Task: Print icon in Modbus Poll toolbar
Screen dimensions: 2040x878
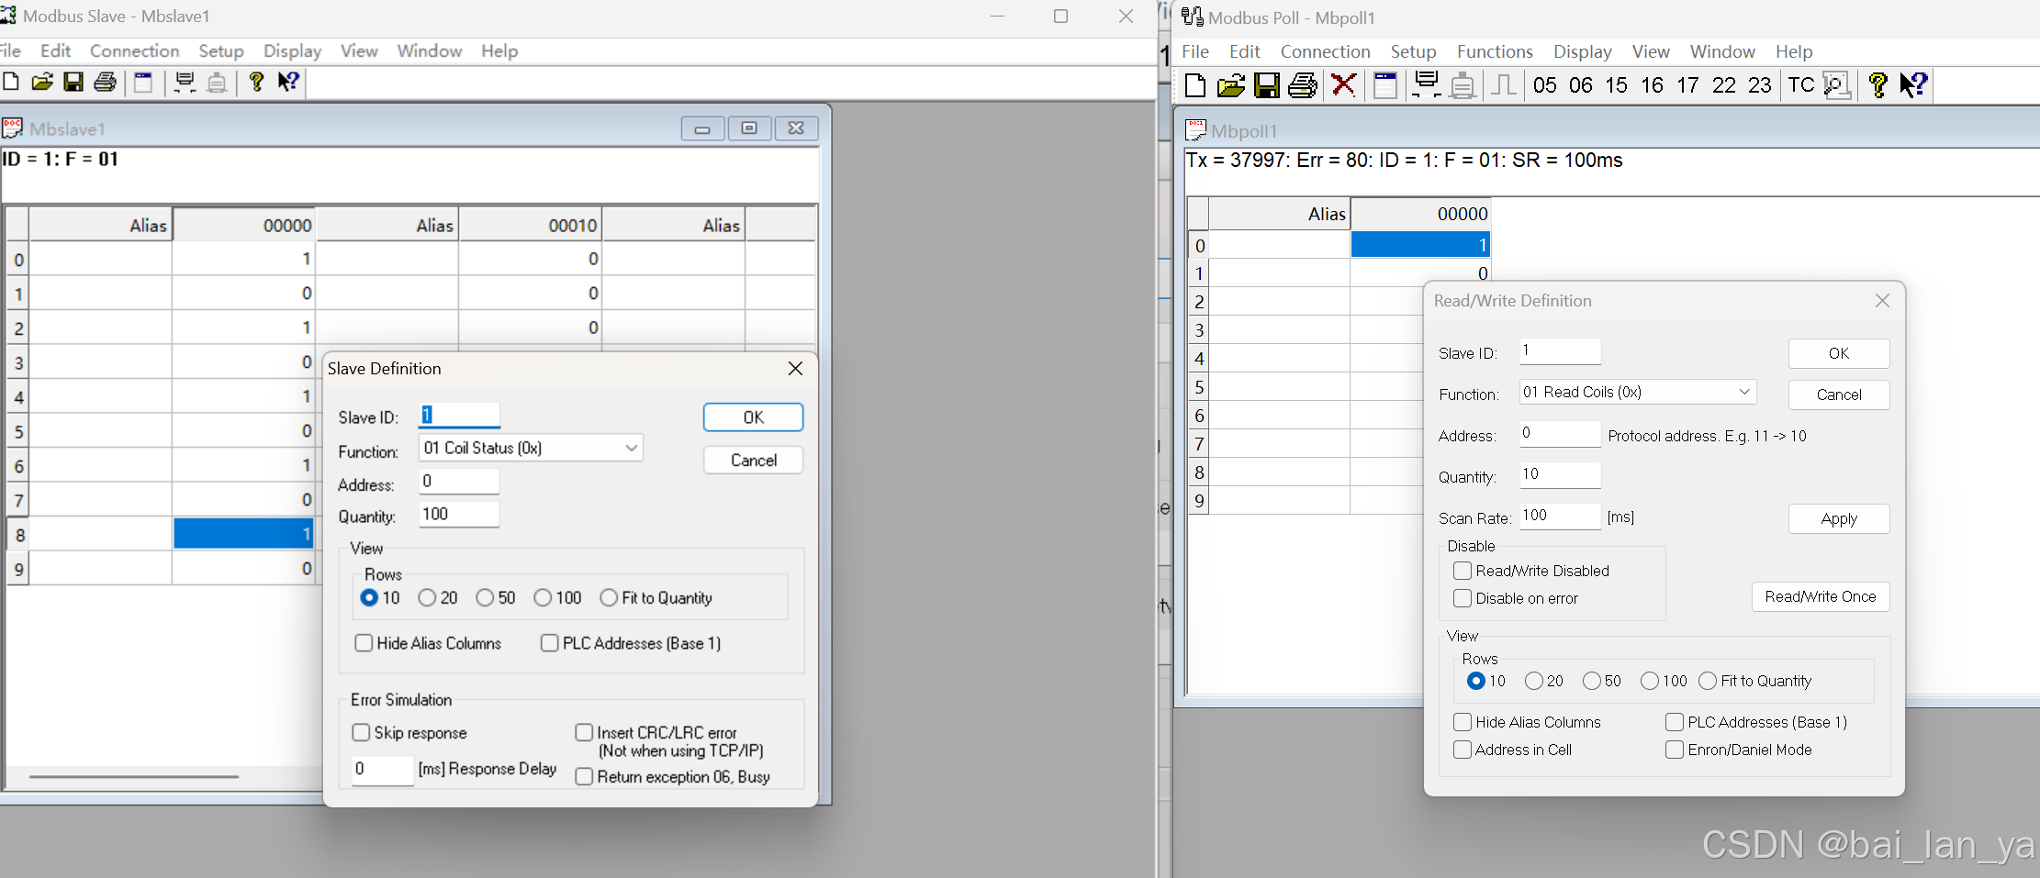Action: 1303,84
